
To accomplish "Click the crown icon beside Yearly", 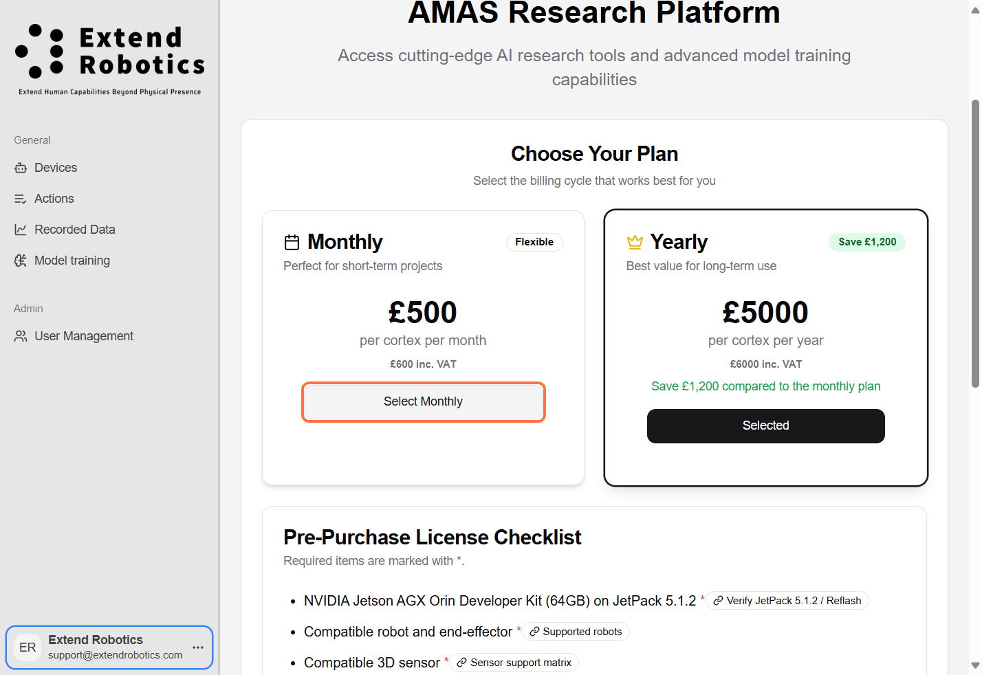I will click(635, 242).
